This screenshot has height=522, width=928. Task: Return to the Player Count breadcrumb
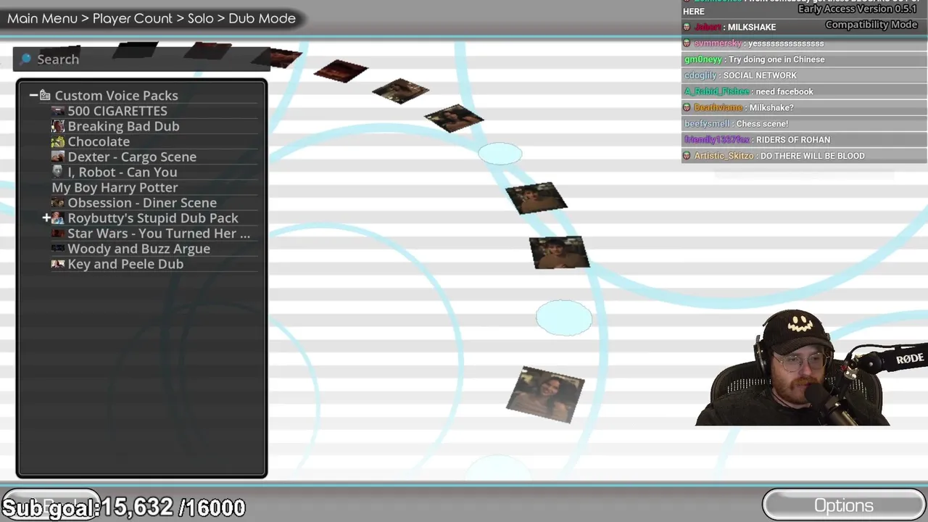coord(133,18)
